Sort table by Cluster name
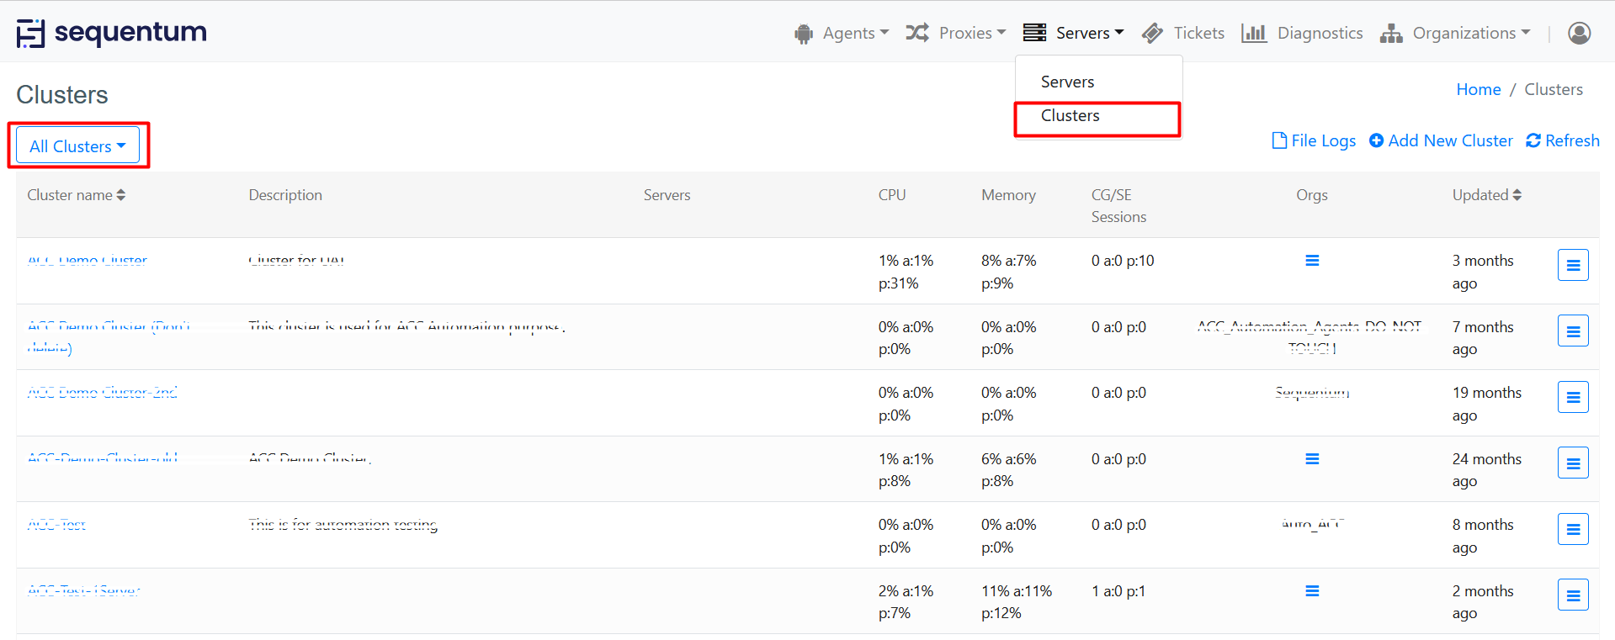This screenshot has height=640, width=1615. point(76,195)
